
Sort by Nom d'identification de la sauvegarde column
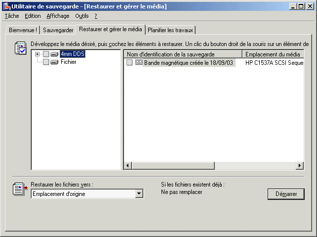183,54
